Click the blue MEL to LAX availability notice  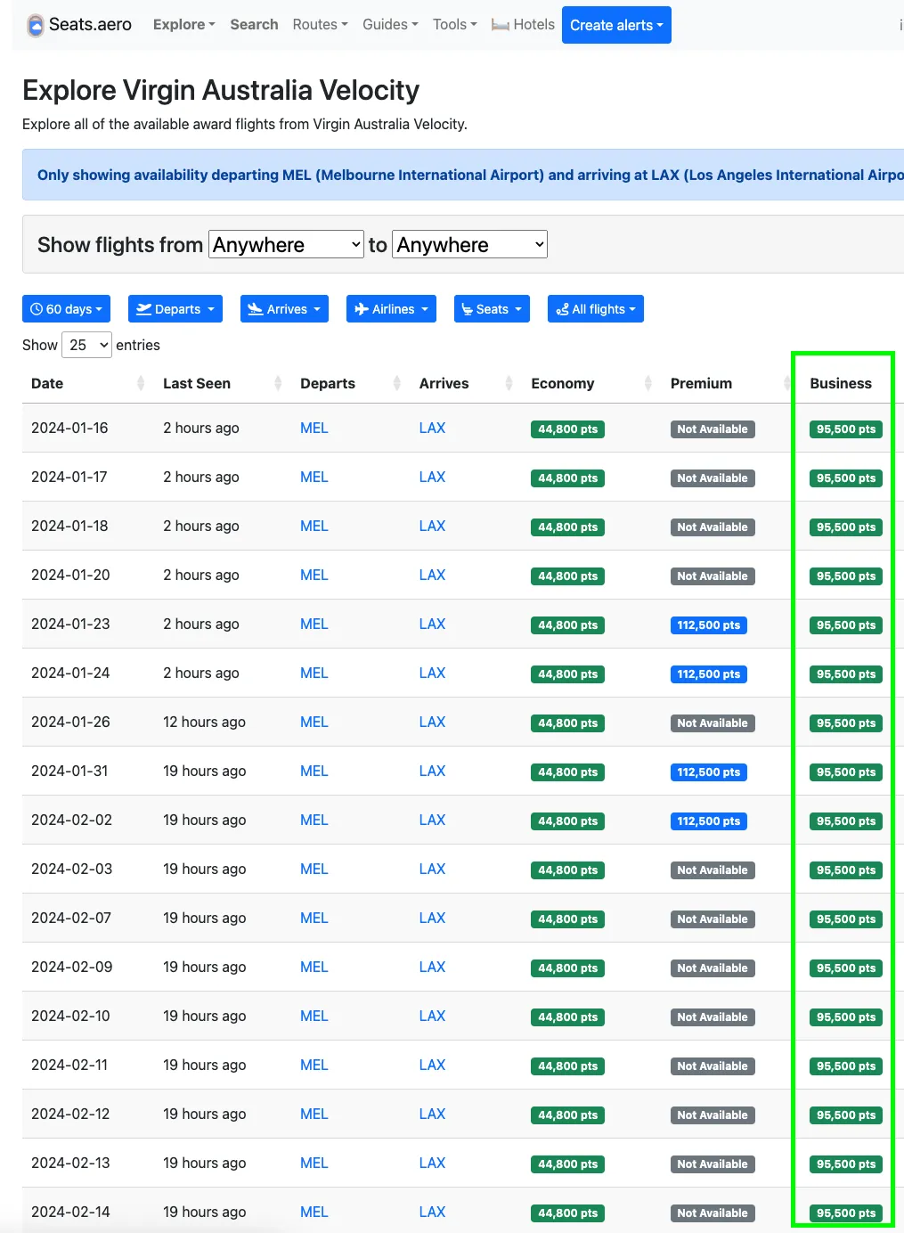pos(463,175)
